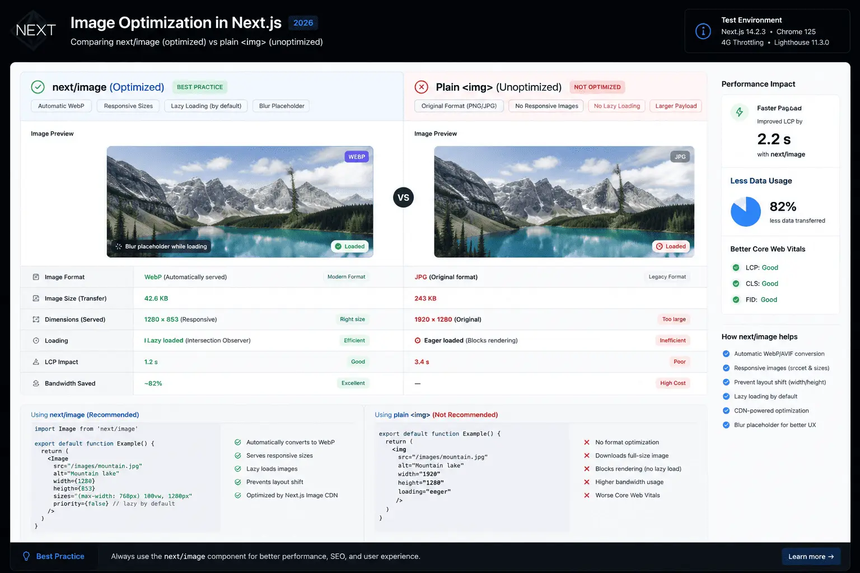
Task: Click the optimized WEBP mountain image preview
Action: pyautogui.click(x=240, y=201)
